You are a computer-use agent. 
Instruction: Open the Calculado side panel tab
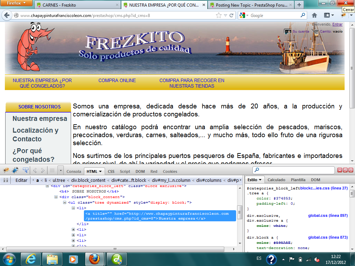pyautogui.click(x=276, y=180)
